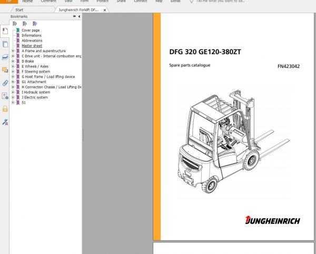Expand the J Electric system bookmark
The image size is (316, 254).
coord(13,97)
